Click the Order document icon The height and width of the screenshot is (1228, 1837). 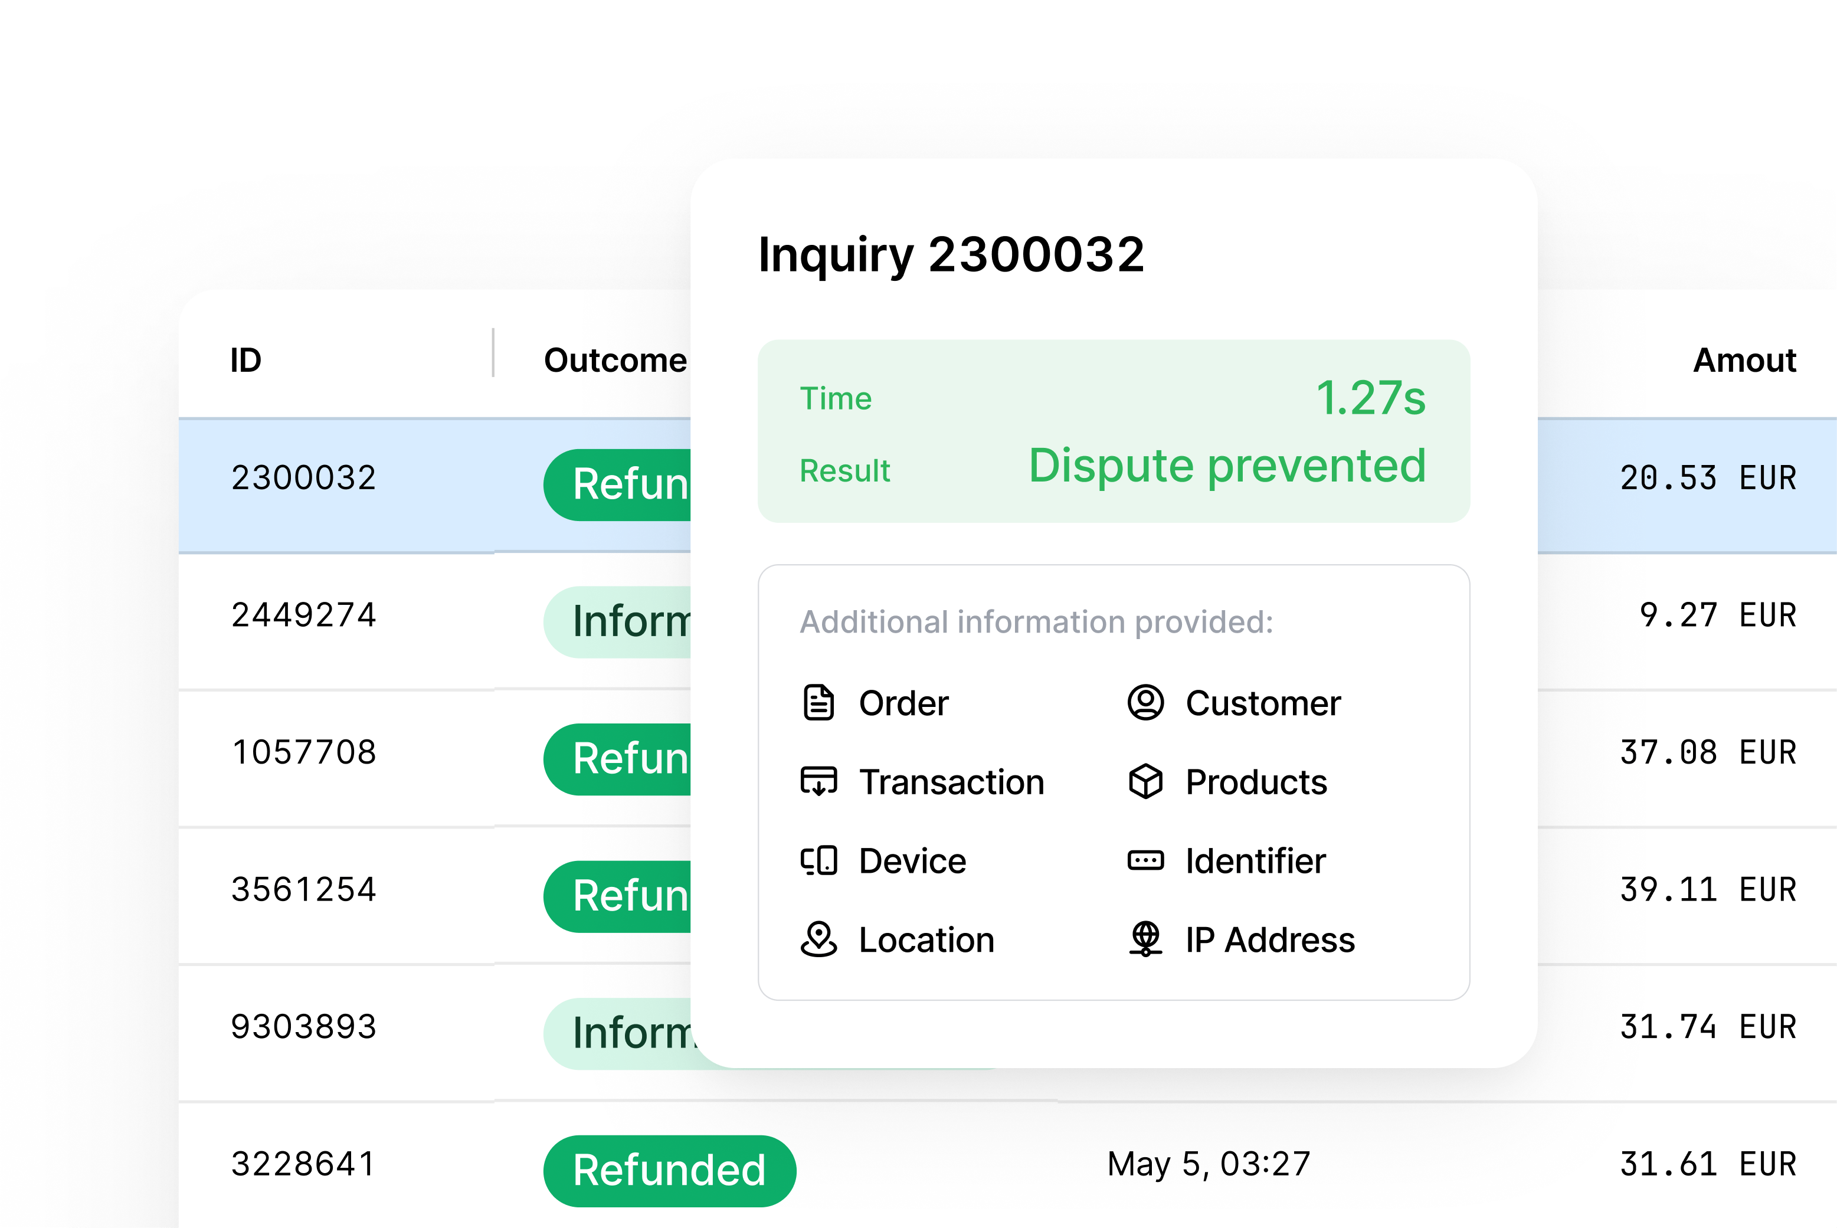pos(818,702)
